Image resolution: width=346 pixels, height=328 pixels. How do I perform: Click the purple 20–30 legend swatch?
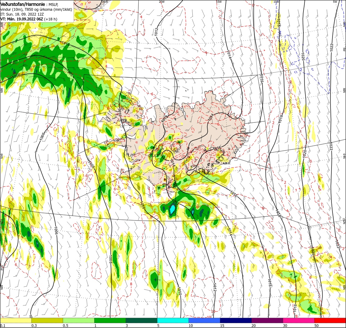267,320
